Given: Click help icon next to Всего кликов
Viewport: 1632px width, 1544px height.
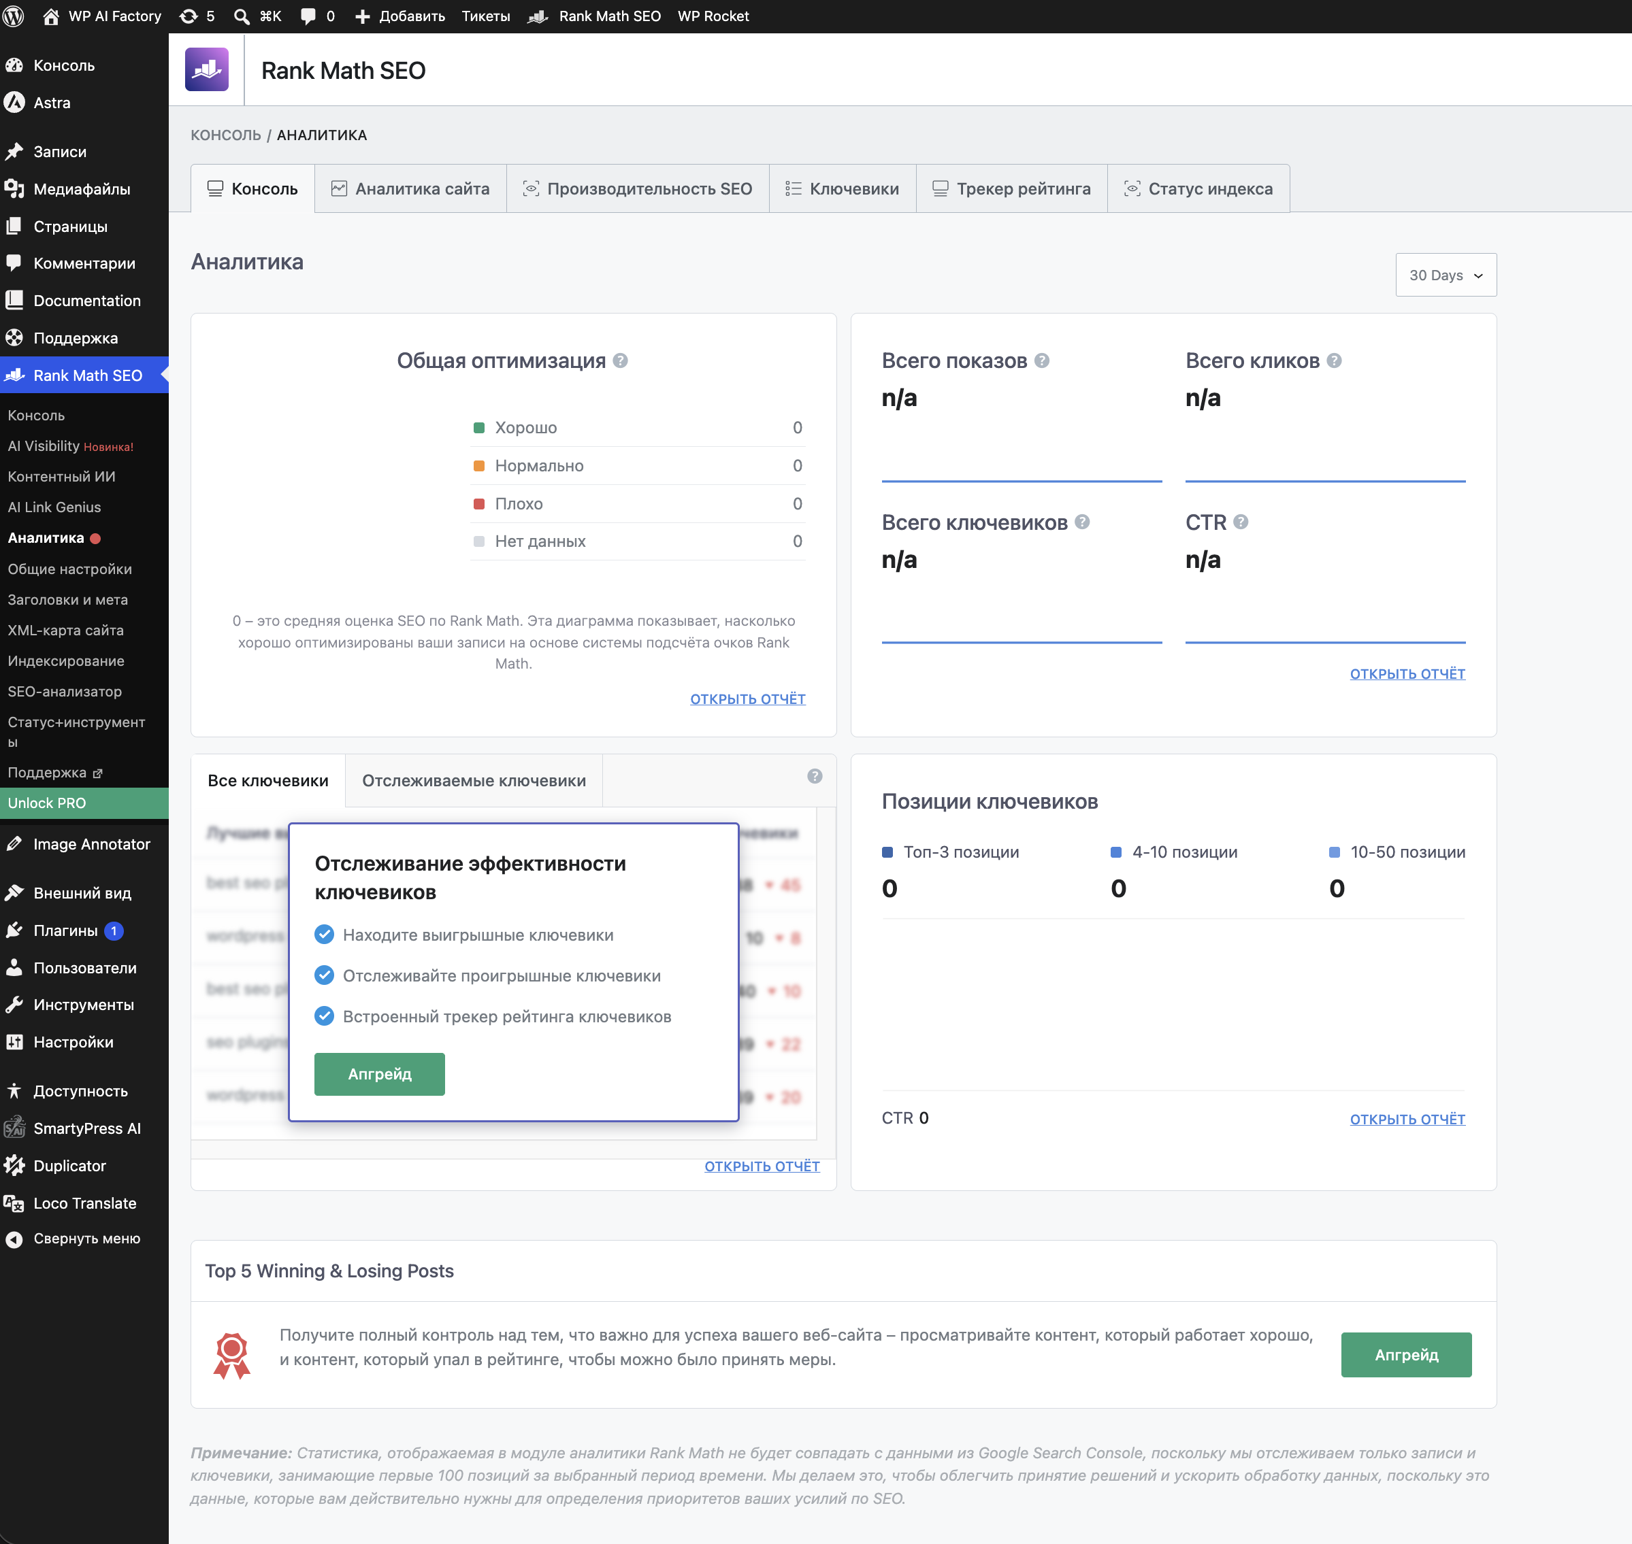Looking at the screenshot, I should (1335, 360).
